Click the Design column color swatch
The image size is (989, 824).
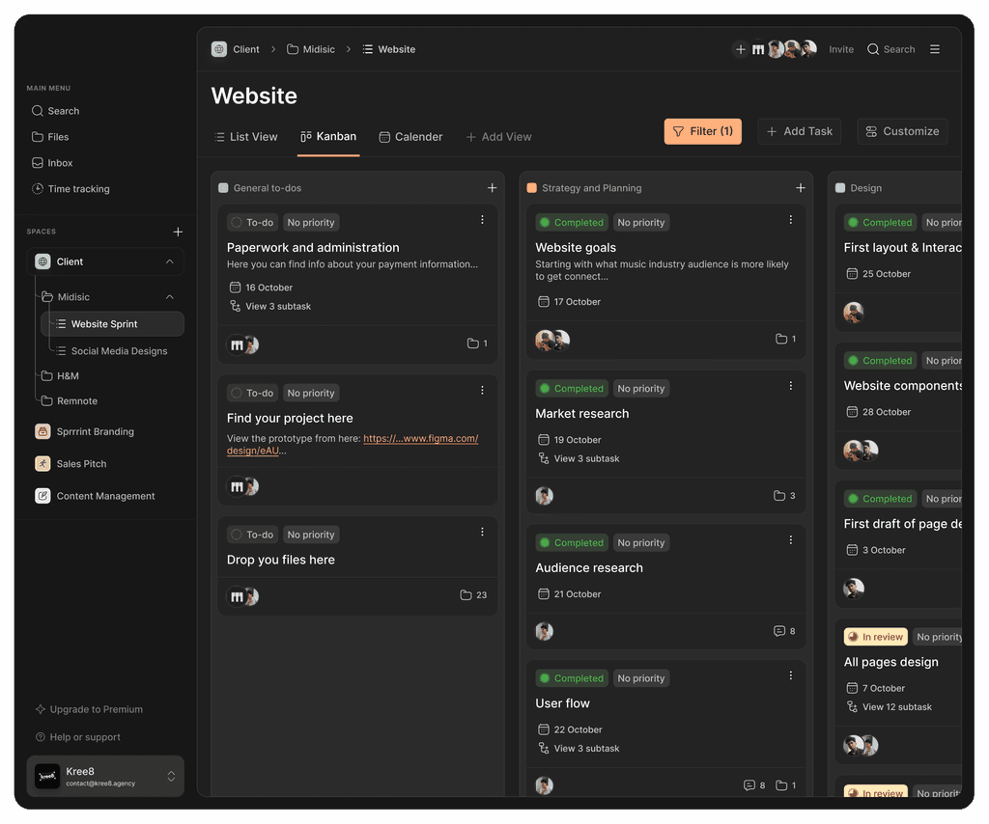coord(840,188)
